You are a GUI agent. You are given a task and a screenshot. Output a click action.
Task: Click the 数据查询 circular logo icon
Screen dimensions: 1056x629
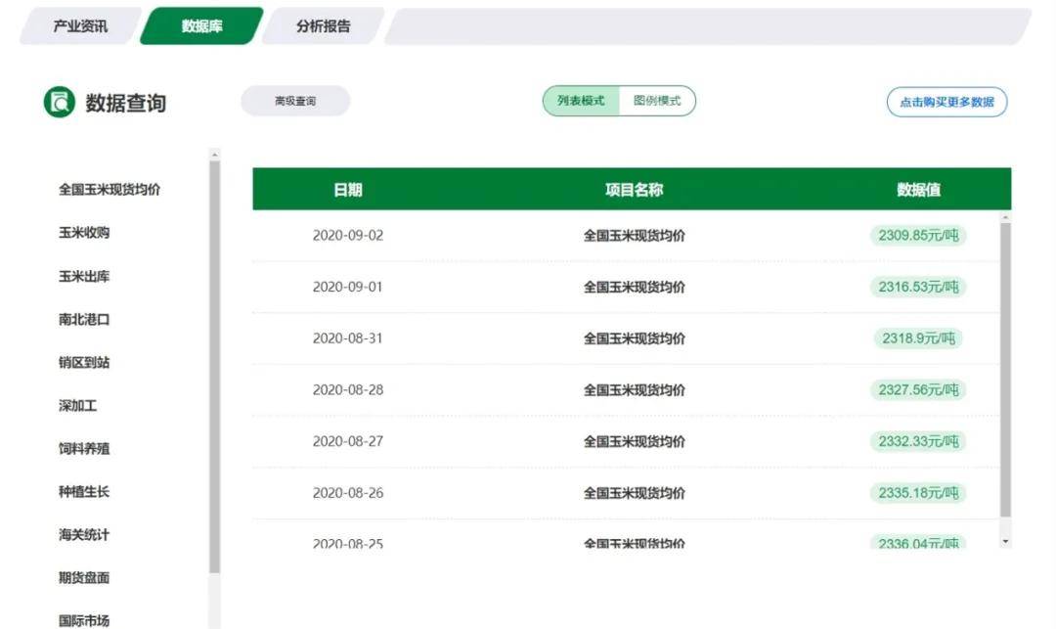(x=59, y=102)
